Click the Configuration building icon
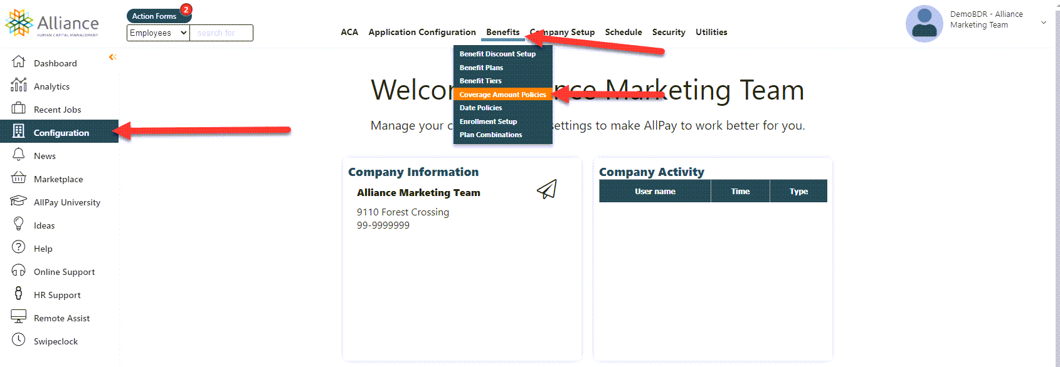 click(19, 131)
